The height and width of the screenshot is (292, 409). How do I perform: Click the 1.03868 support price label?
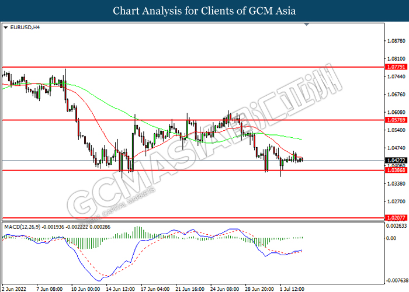396,171
